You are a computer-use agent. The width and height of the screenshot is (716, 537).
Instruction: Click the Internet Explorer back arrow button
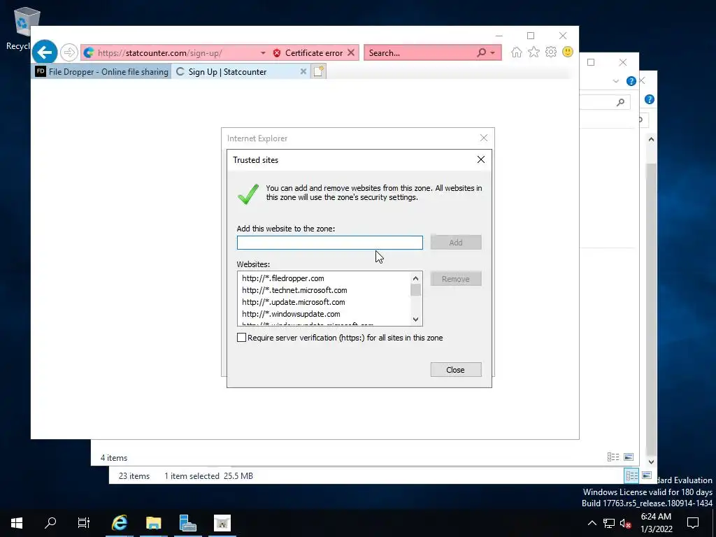pos(45,52)
